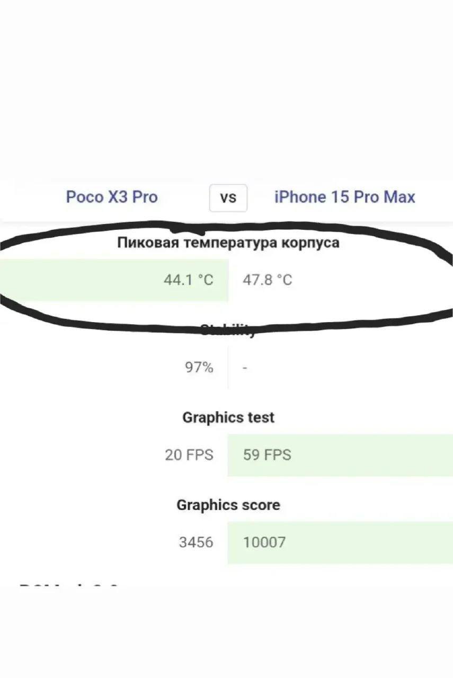
Task: Click the highlighted 44.1 °C value
Action: click(188, 280)
